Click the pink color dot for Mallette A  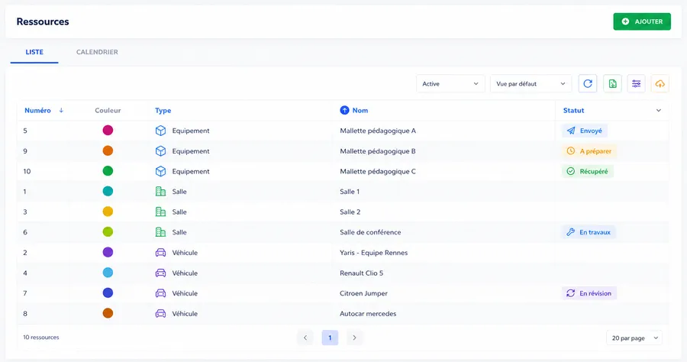(108, 130)
